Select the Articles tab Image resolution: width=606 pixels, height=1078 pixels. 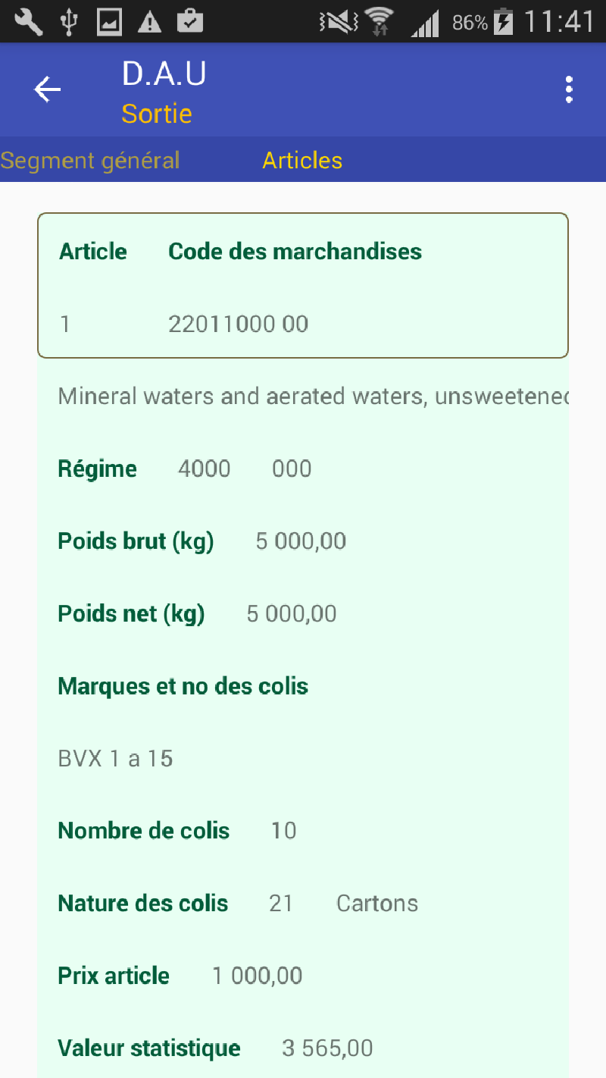[302, 161]
